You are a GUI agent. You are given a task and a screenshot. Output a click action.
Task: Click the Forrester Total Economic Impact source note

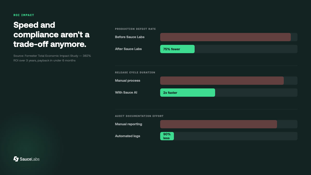[52, 58]
